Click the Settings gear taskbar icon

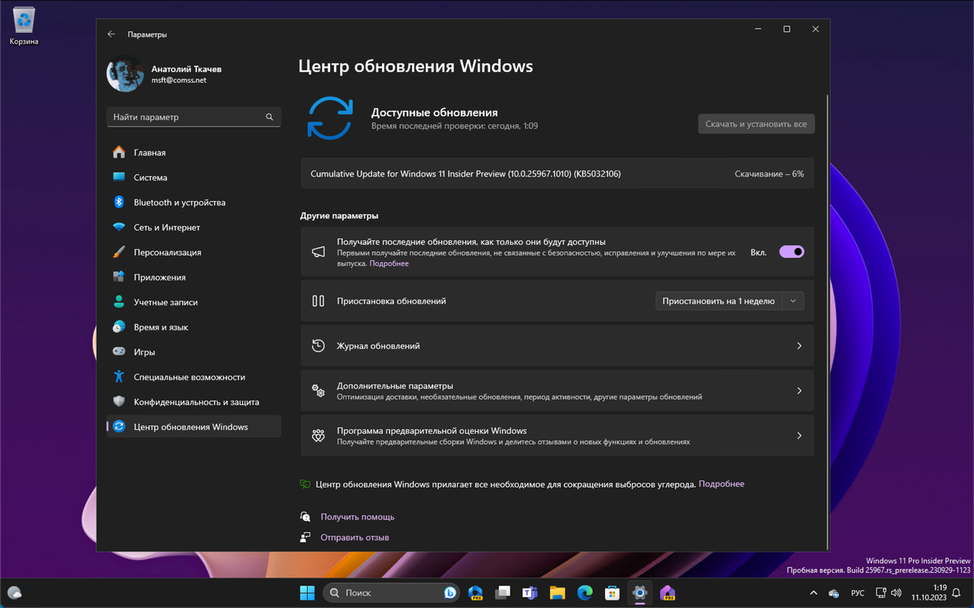pyautogui.click(x=640, y=592)
